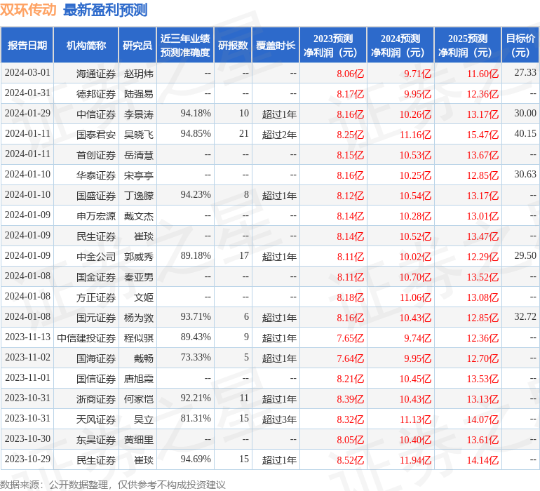Click the institution 浙商证券
This screenshot has width=540, height=491.
[x=96, y=398]
